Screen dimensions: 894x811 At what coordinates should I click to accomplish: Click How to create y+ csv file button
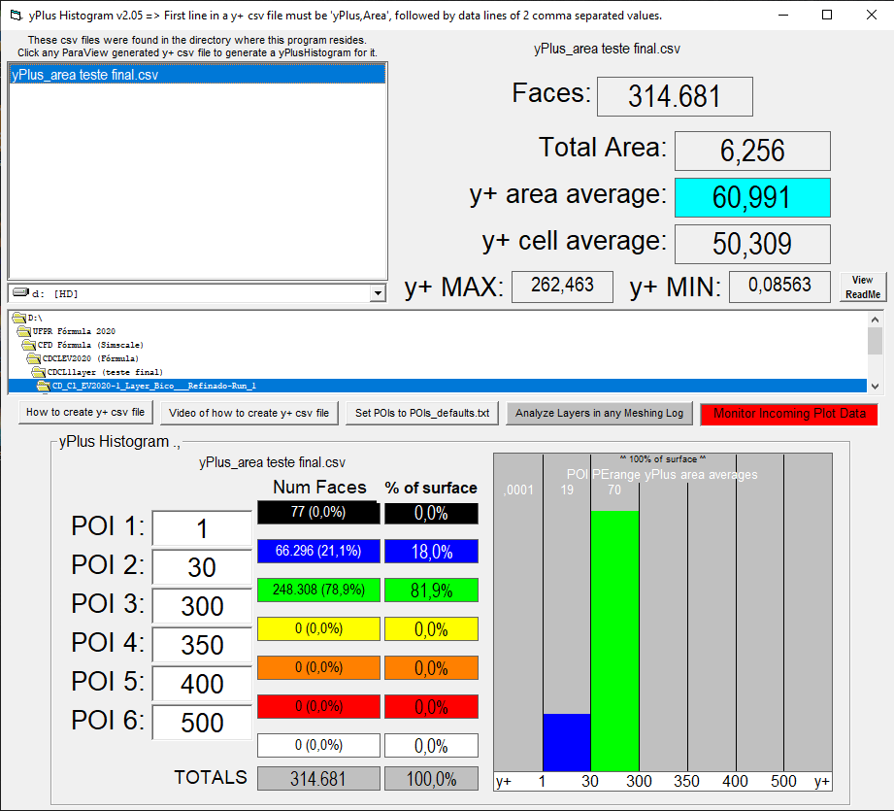pyautogui.click(x=85, y=413)
